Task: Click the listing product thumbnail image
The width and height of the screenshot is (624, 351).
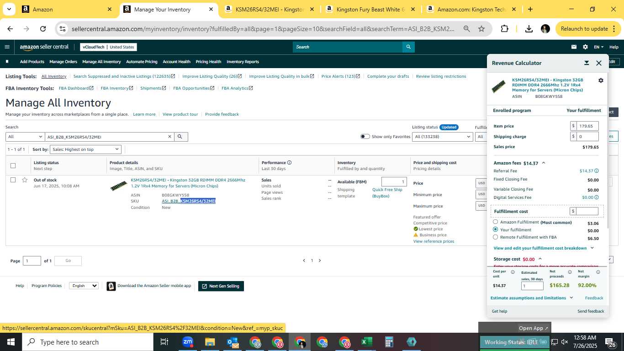Action: [x=118, y=186]
